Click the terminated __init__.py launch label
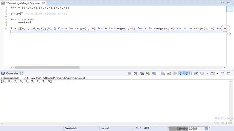This screenshot has width=234, height=131. click(x=43, y=78)
